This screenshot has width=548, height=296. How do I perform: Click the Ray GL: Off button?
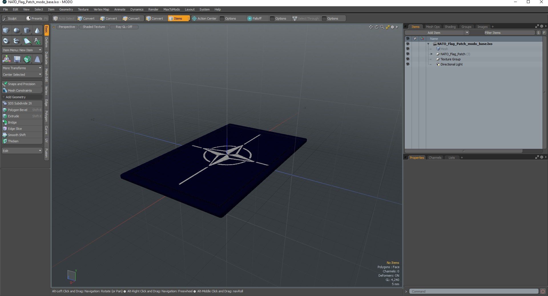(124, 27)
